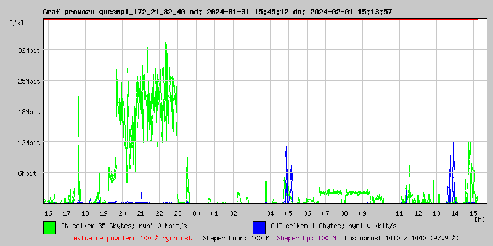This screenshot has height=246, width=493.
Task: Click the 6Mbit y-axis label
Action: pos(27,173)
